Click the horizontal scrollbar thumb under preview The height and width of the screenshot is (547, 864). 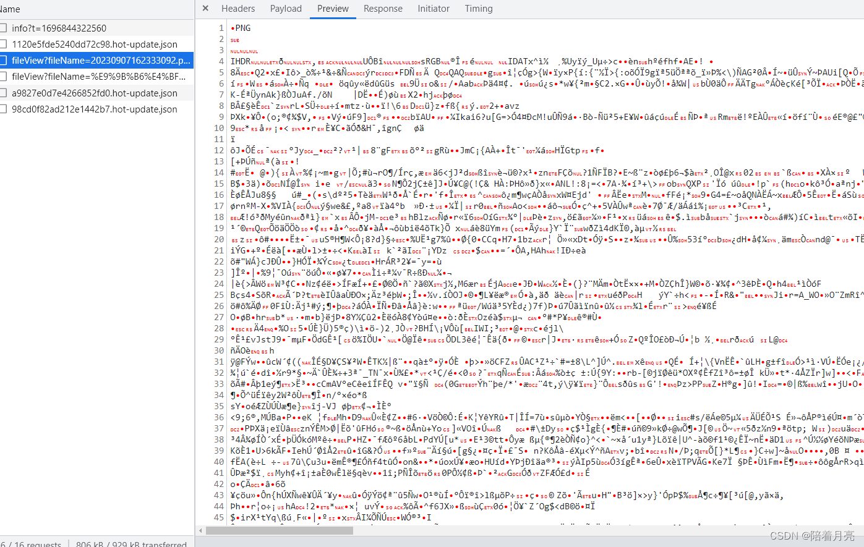(280, 530)
